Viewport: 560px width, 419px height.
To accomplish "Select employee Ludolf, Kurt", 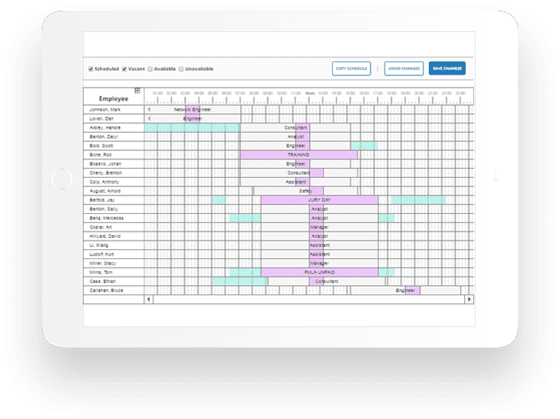I will [102, 254].
